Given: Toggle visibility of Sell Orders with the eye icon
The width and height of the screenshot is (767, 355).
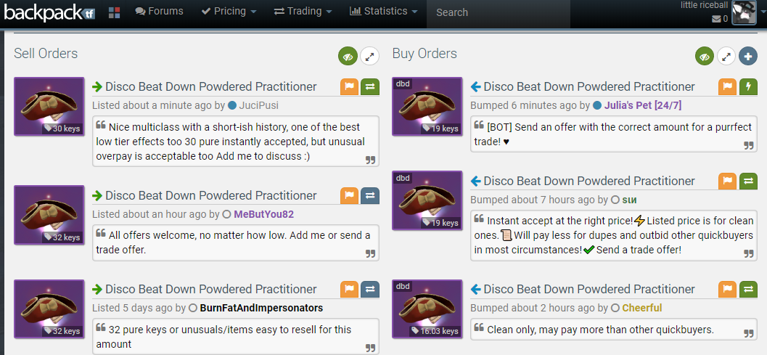Looking at the screenshot, I should (348, 56).
